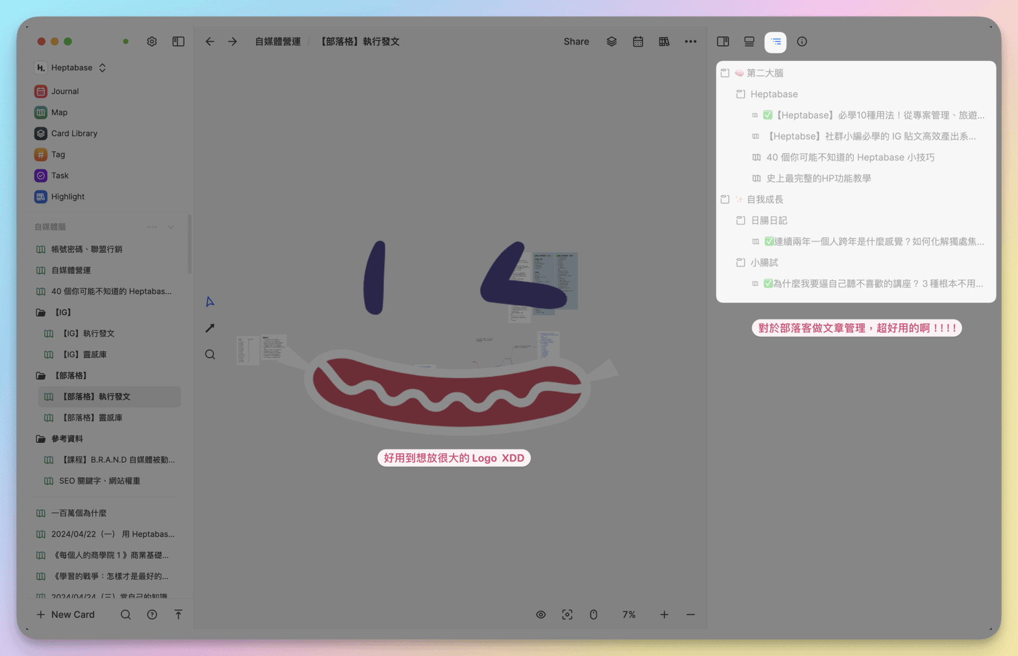The width and height of the screenshot is (1018, 656).
Task: Open outline card 為什麼我要逼自己聽不喜歡的講座
Action: click(x=868, y=284)
